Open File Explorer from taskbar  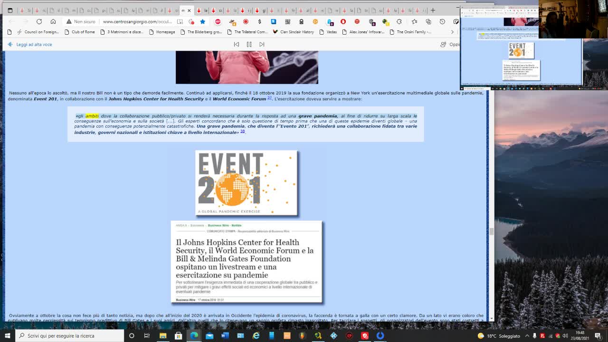point(163,335)
